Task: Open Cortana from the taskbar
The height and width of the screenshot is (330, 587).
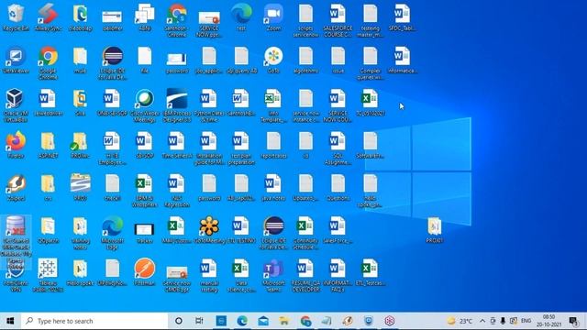Action: click(x=179, y=321)
